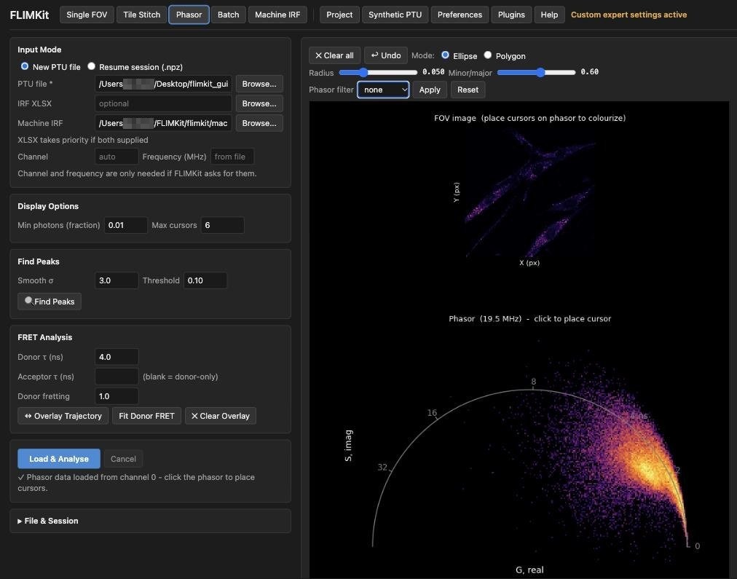The width and height of the screenshot is (737, 579).
Task: Switch mode to Polygon
Action: tap(488, 55)
